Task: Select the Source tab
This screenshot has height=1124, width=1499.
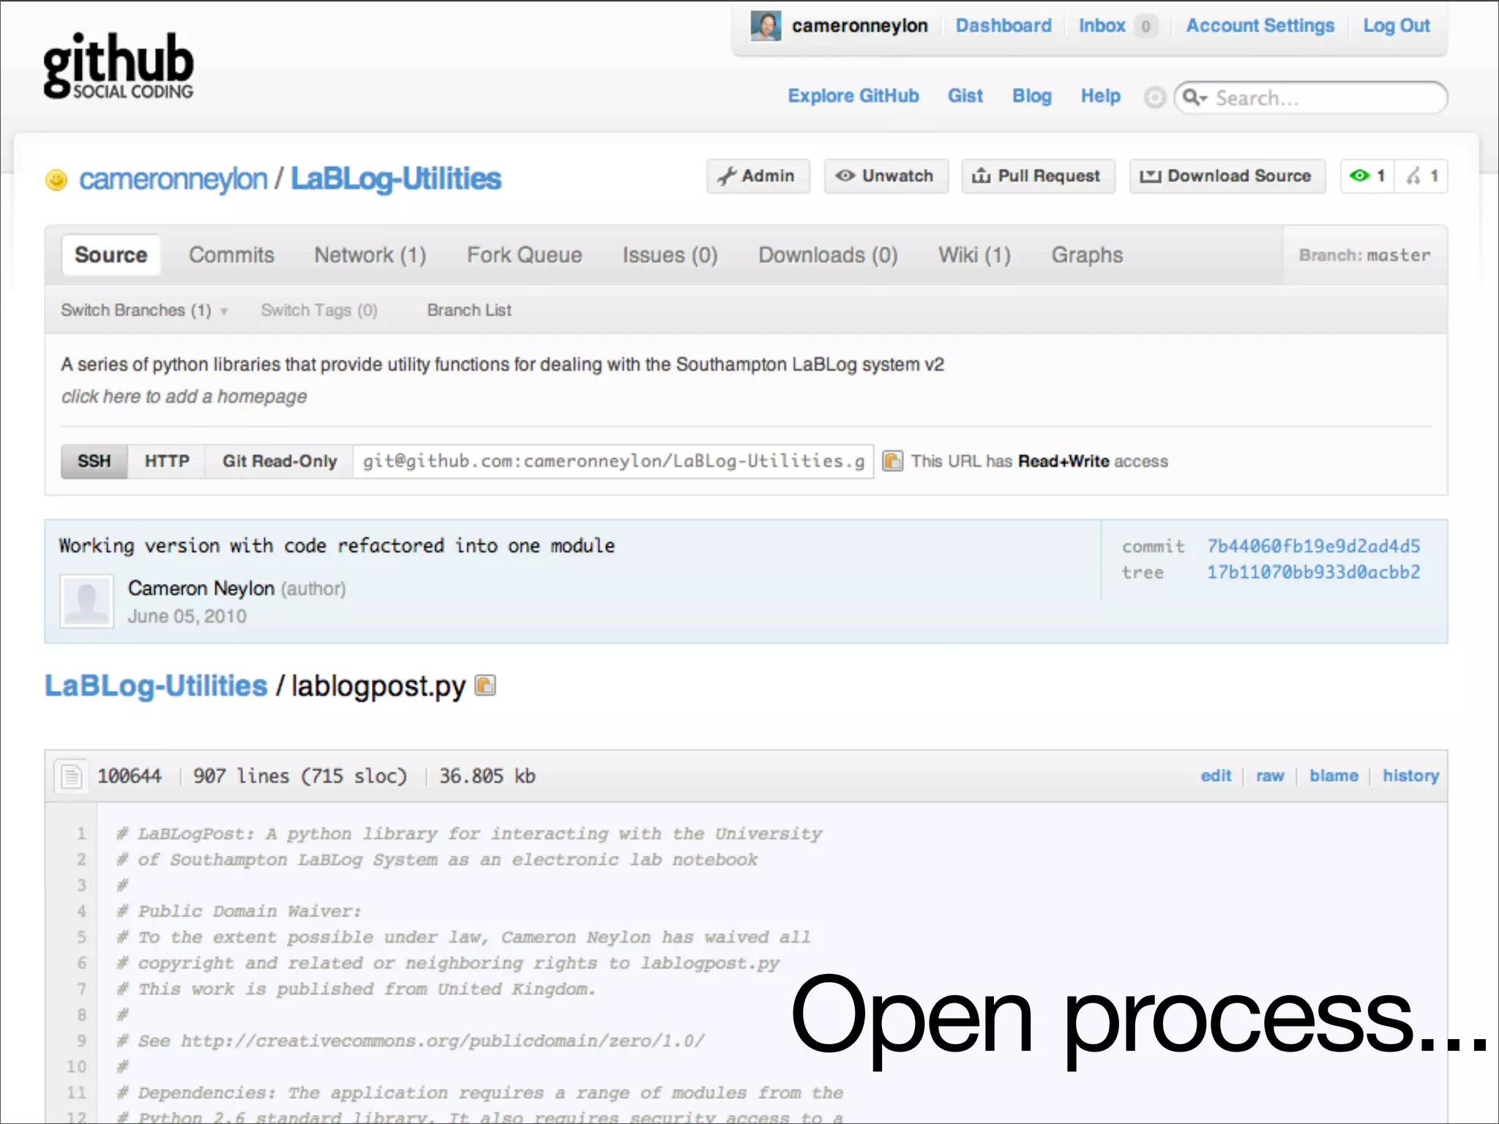Action: pos(111,255)
